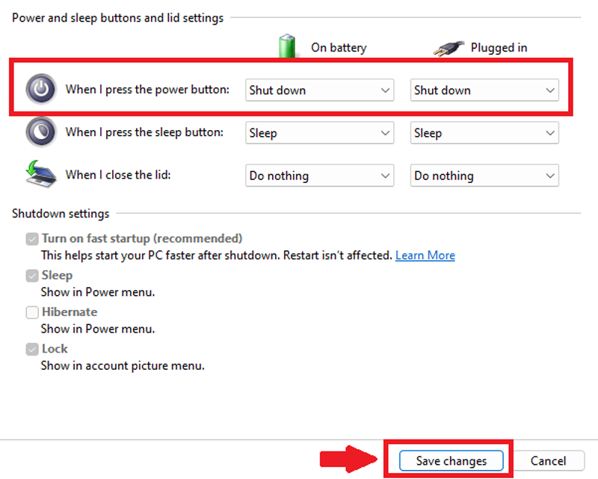Open sleep button On battery dropdown

click(x=320, y=133)
